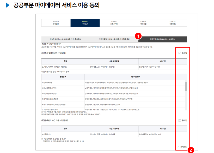The height and width of the screenshot is (153, 214).
Task: Click the 개인정보 활용에 관한 사항(필수) heading
Action: (x=54, y=53)
